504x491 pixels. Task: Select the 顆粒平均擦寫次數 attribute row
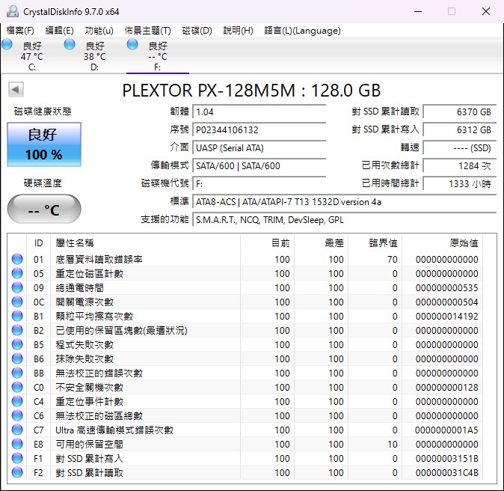click(x=245, y=316)
